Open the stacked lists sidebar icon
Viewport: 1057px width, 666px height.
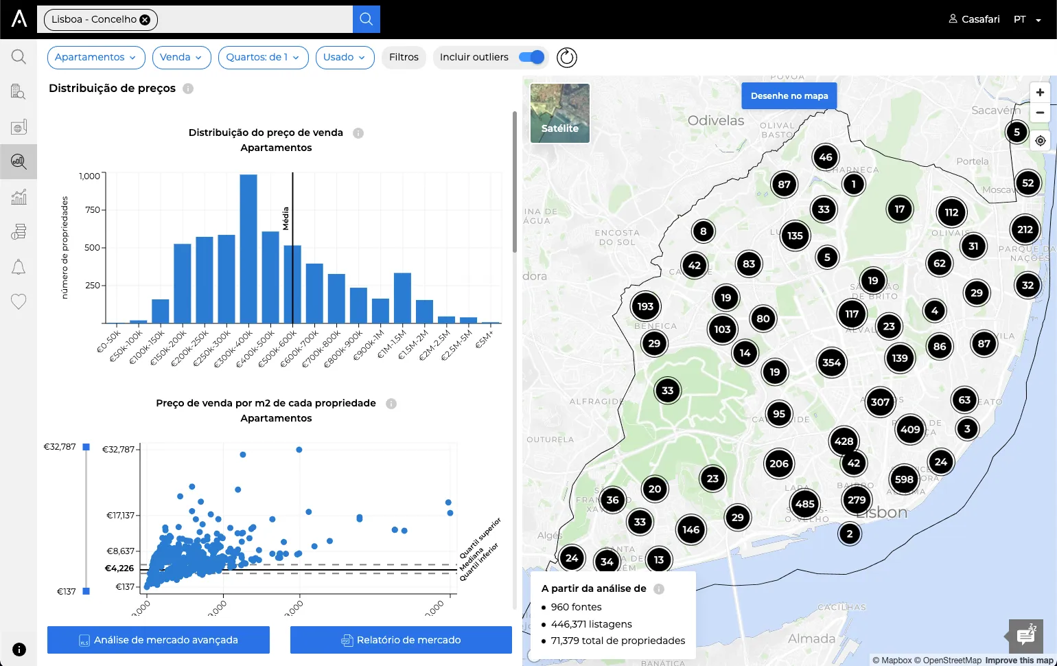click(19, 232)
